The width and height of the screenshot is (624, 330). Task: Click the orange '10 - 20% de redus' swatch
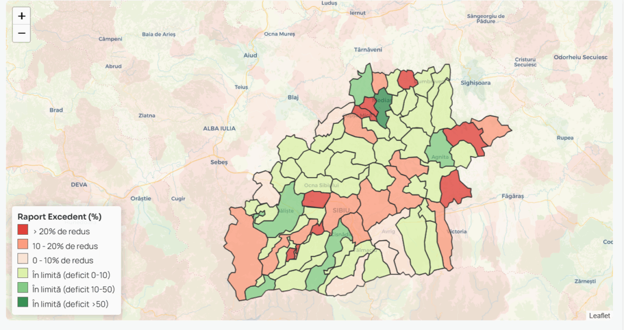point(23,245)
